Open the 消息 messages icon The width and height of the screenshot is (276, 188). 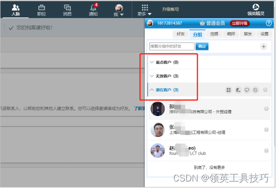[67, 10]
